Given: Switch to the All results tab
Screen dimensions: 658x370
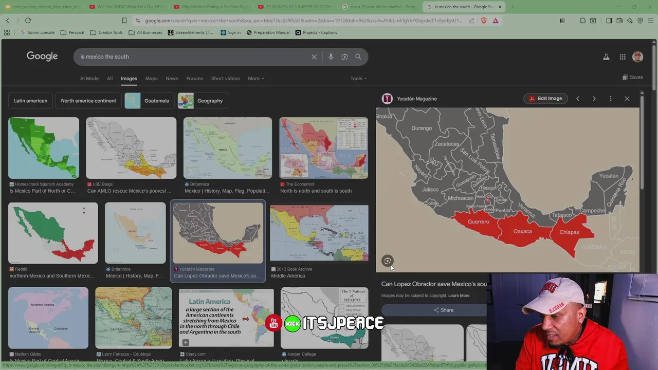Looking at the screenshot, I should coord(109,79).
